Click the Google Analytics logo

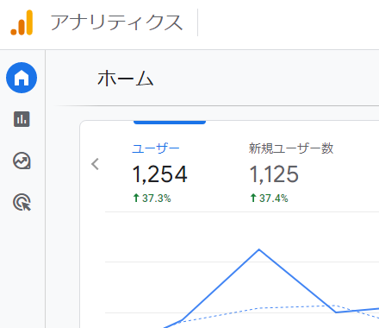tap(22, 22)
